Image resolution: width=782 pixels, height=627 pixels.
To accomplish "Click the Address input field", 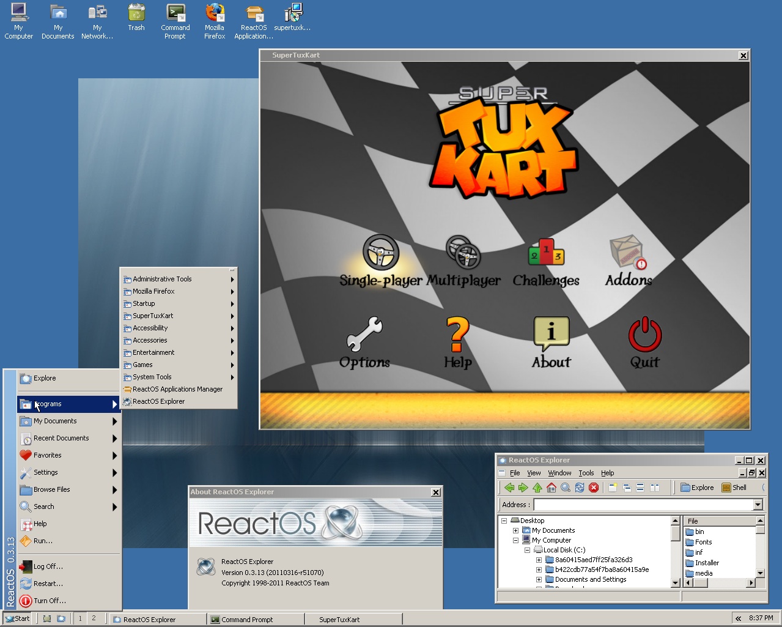I will tap(643, 505).
